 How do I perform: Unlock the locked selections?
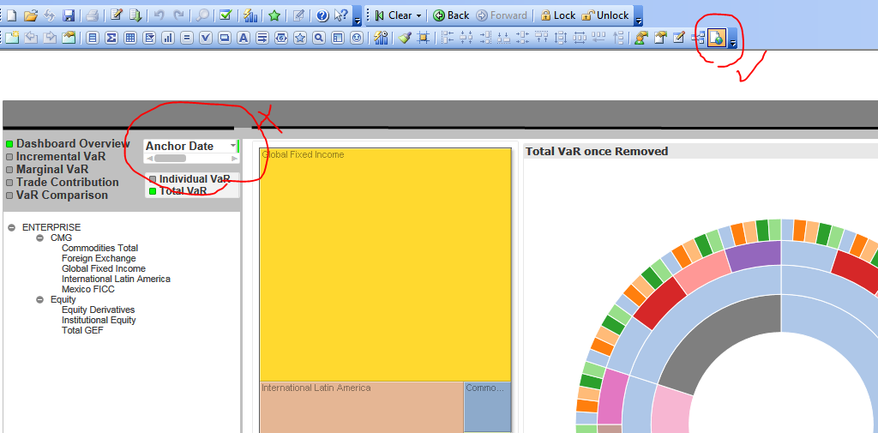pyautogui.click(x=605, y=15)
